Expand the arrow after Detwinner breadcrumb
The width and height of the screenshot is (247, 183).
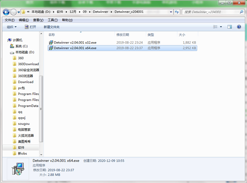click(x=111, y=12)
